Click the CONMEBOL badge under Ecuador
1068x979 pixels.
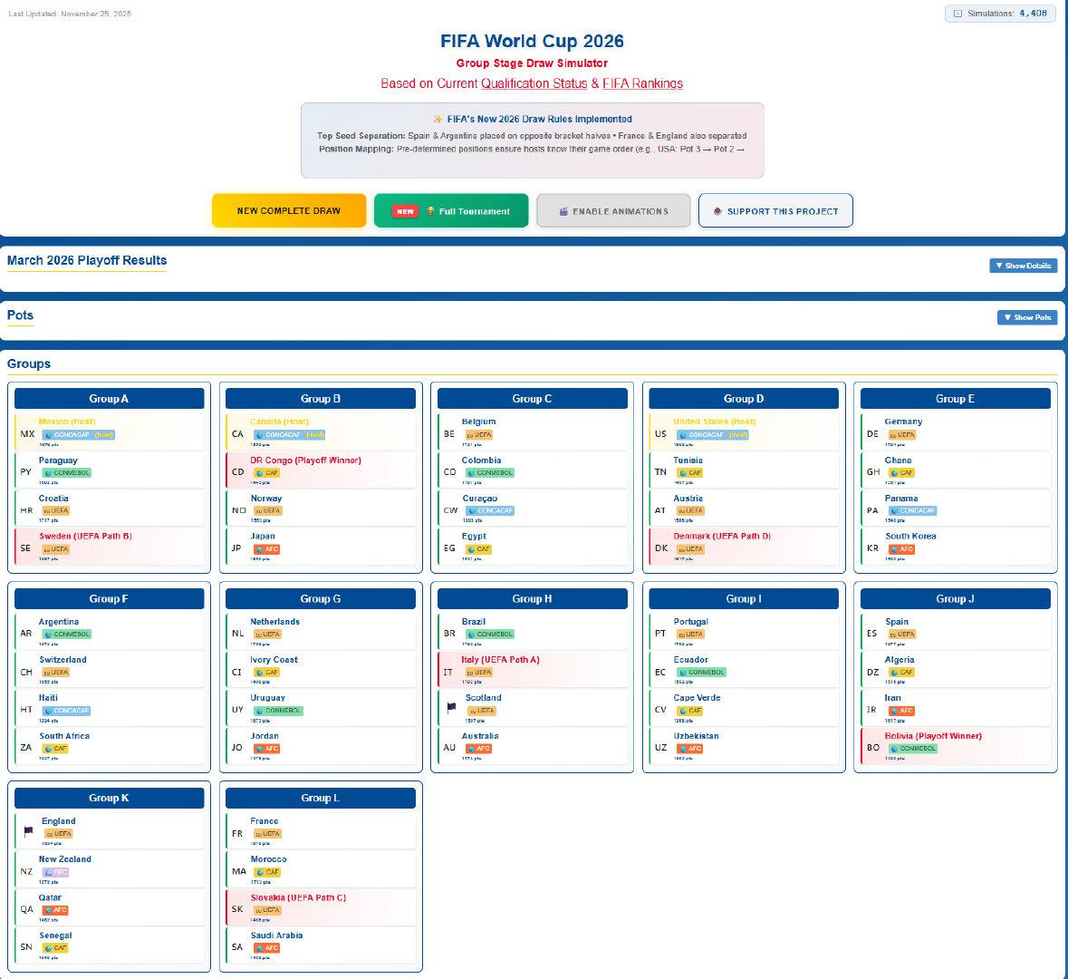pos(701,673)
